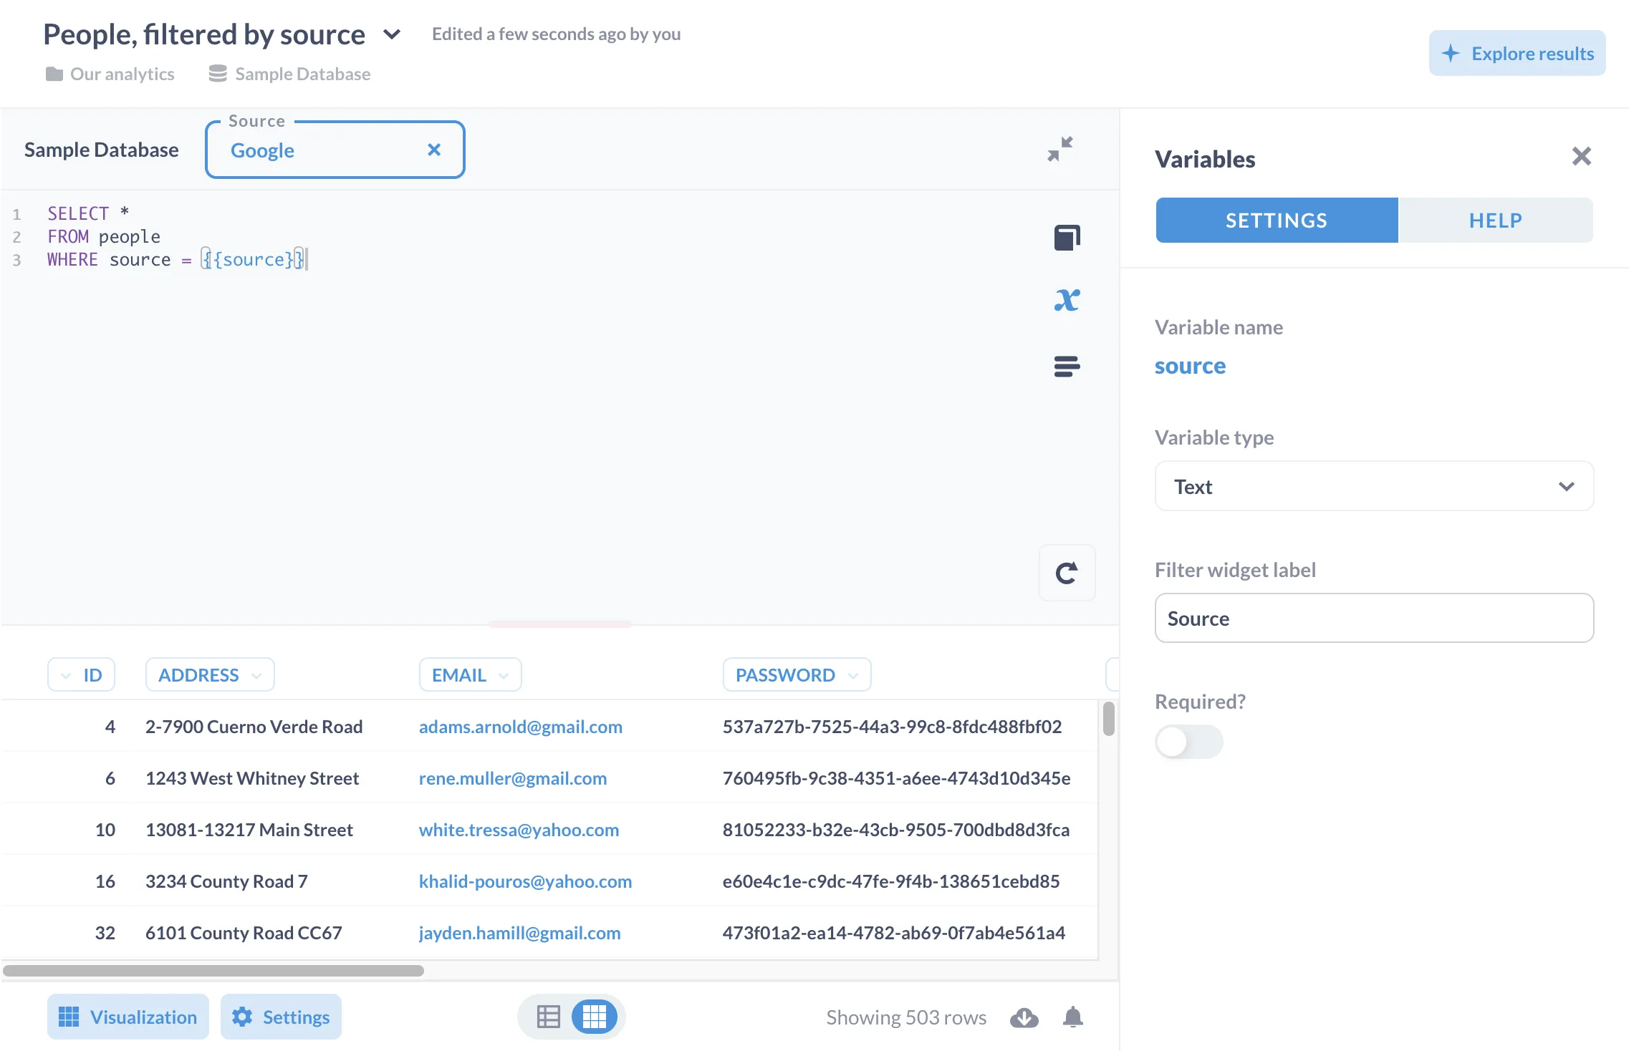
Task: Switch to plain table list view toggle
Action: (548, 1017)
